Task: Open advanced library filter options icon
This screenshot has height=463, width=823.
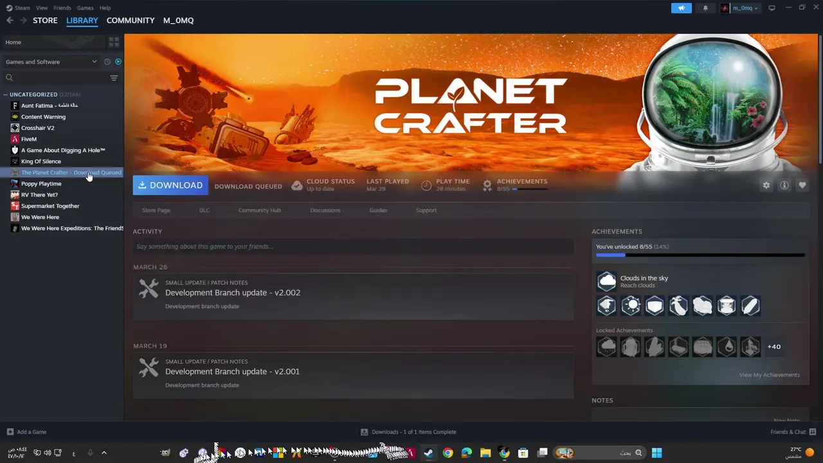Action: [x=114, y=78]
